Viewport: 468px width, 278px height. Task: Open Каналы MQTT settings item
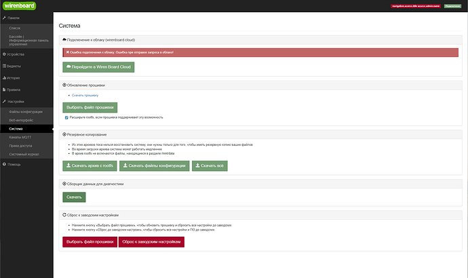point(26,137)
